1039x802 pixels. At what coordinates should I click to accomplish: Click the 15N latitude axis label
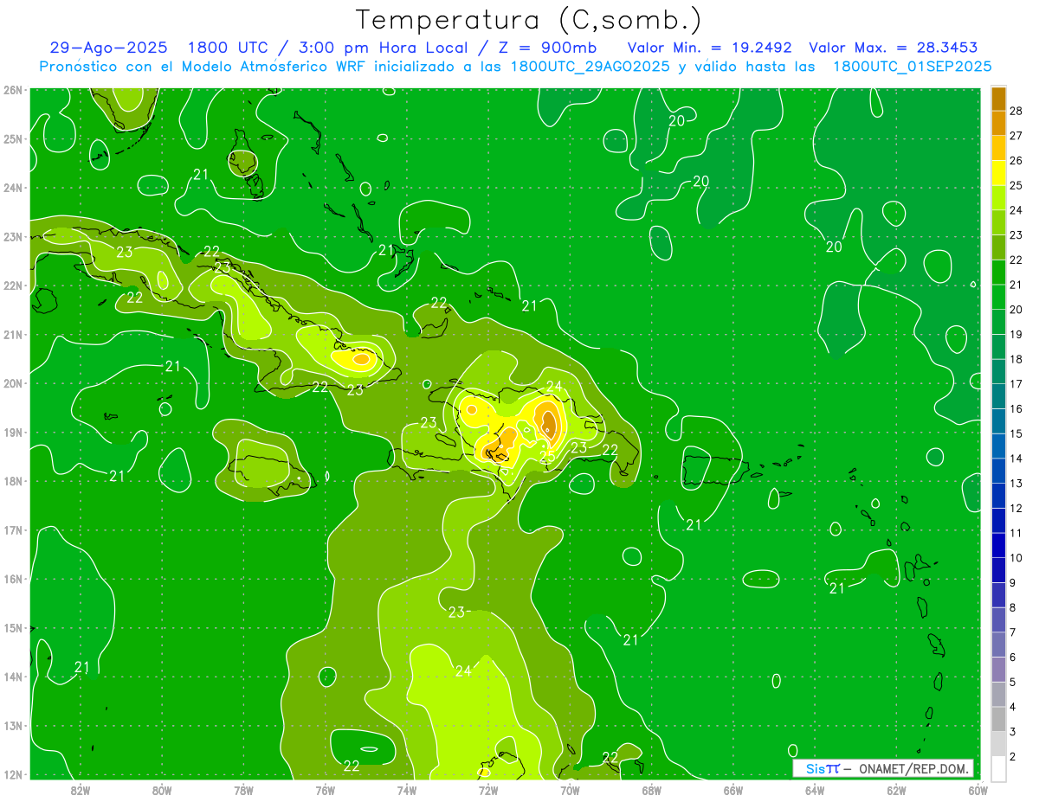pos(13,627)
